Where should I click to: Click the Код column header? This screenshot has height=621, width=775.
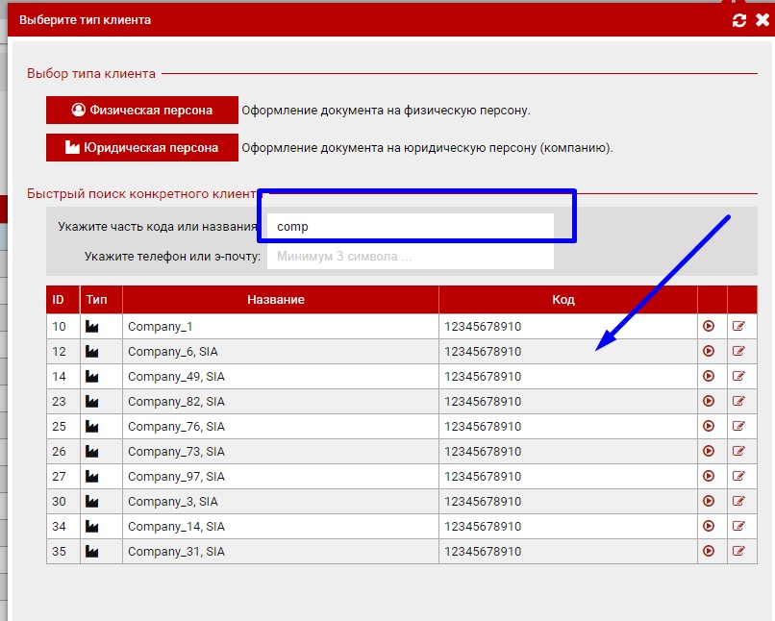[563, 300]
